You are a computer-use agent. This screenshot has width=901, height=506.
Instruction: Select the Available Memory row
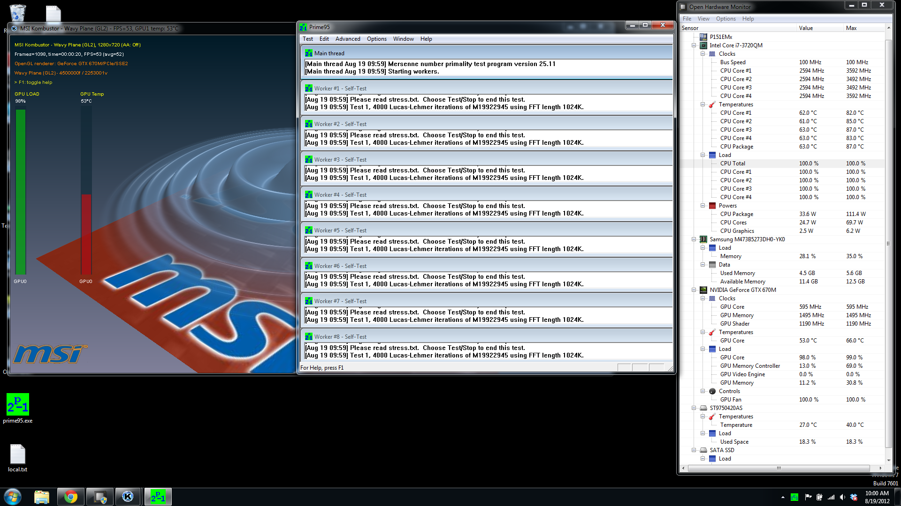pyautogui.click(x=782, y=282)
